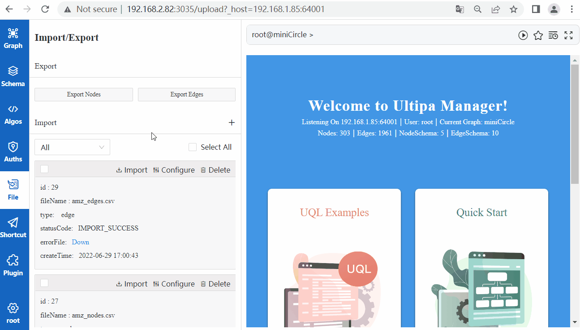The height and width of the screenshot is (330, 580).
Task: Download errorFile via Down link
Action: 81,242
